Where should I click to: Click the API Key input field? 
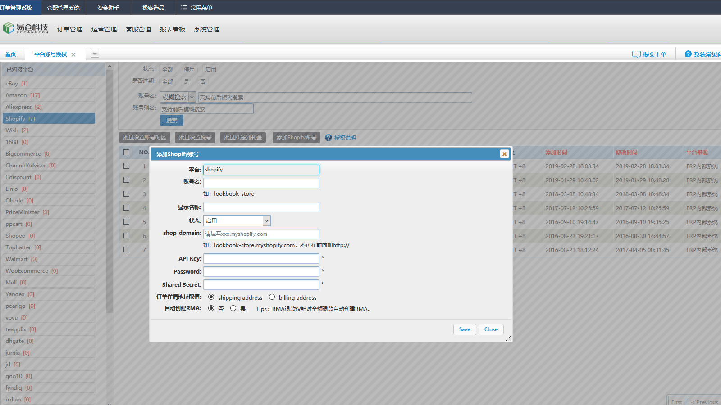click(261, 259)
